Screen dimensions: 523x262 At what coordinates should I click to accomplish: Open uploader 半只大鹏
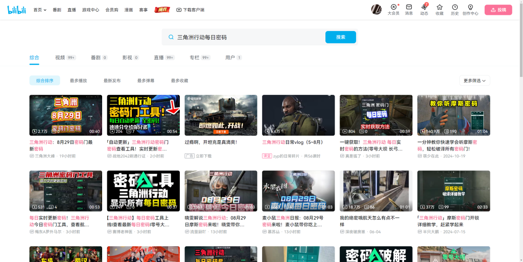click(431, 232)
